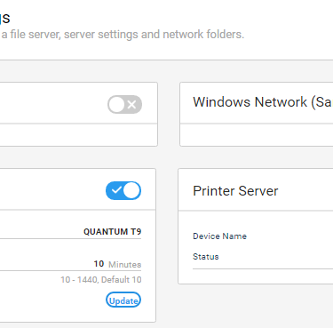Screen dimensions: 333x328
Task: Click the file server settings description text
Action: click(123, 35)
